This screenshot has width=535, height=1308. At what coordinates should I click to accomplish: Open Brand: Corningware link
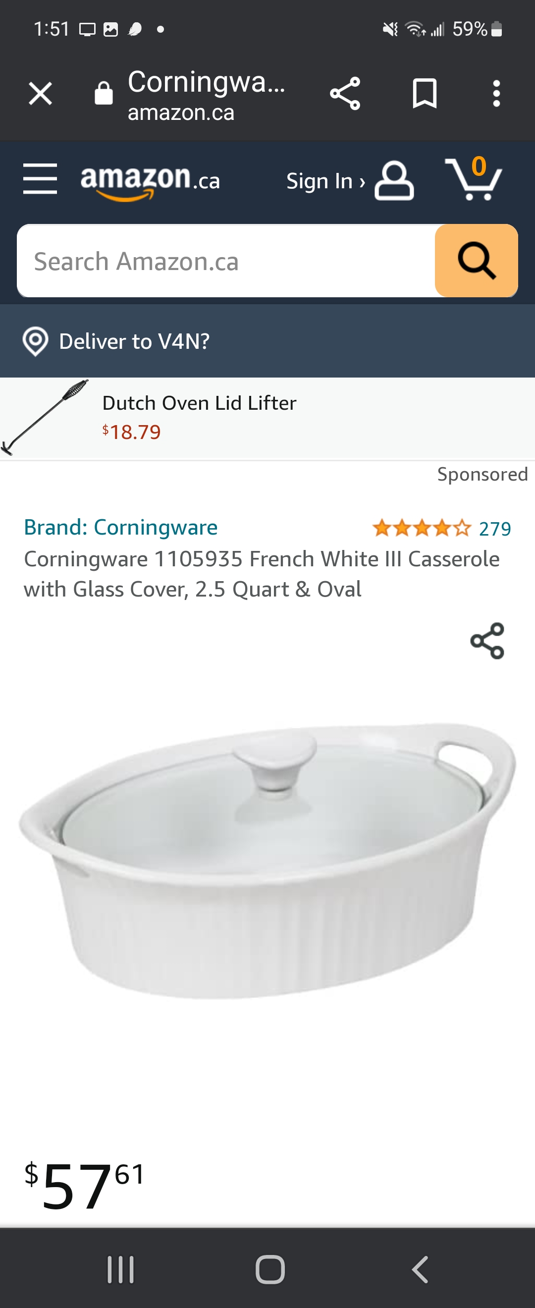(121, 528)
